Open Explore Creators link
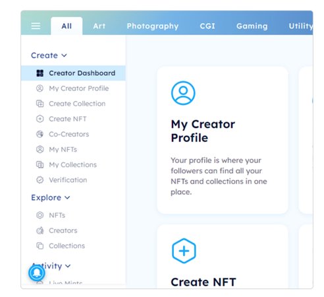324x297 pixels. coord(63,230)
